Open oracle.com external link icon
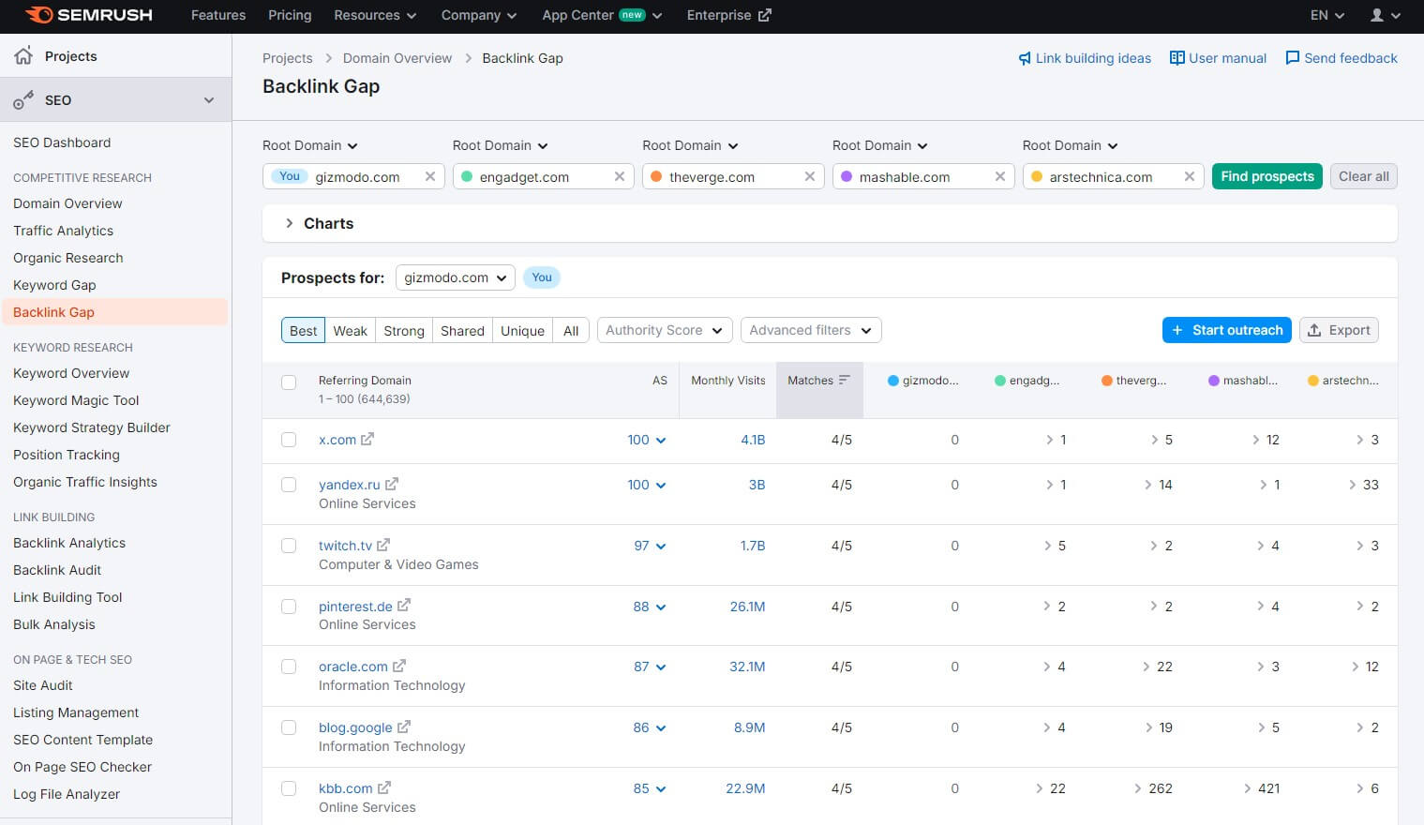The image size is (1424, 825). [399, 666]
